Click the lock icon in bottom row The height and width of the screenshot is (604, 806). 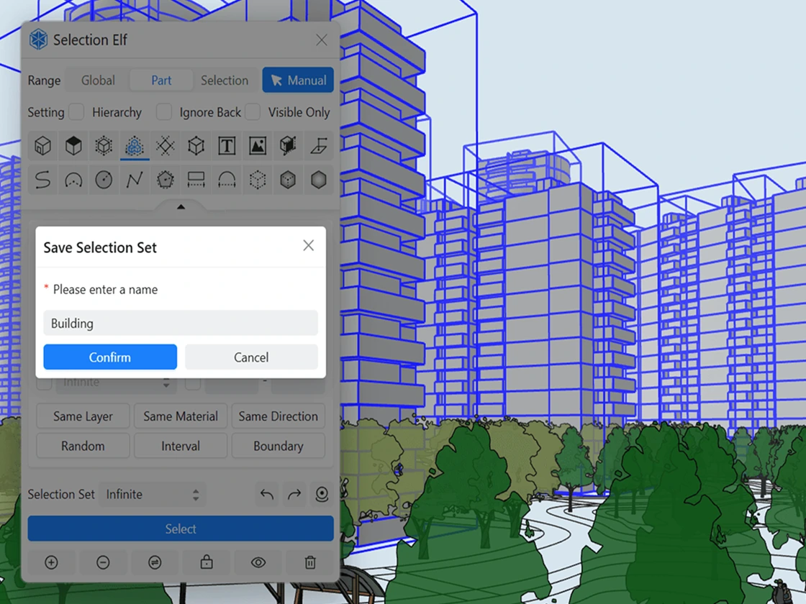click(x=207, y=562)
